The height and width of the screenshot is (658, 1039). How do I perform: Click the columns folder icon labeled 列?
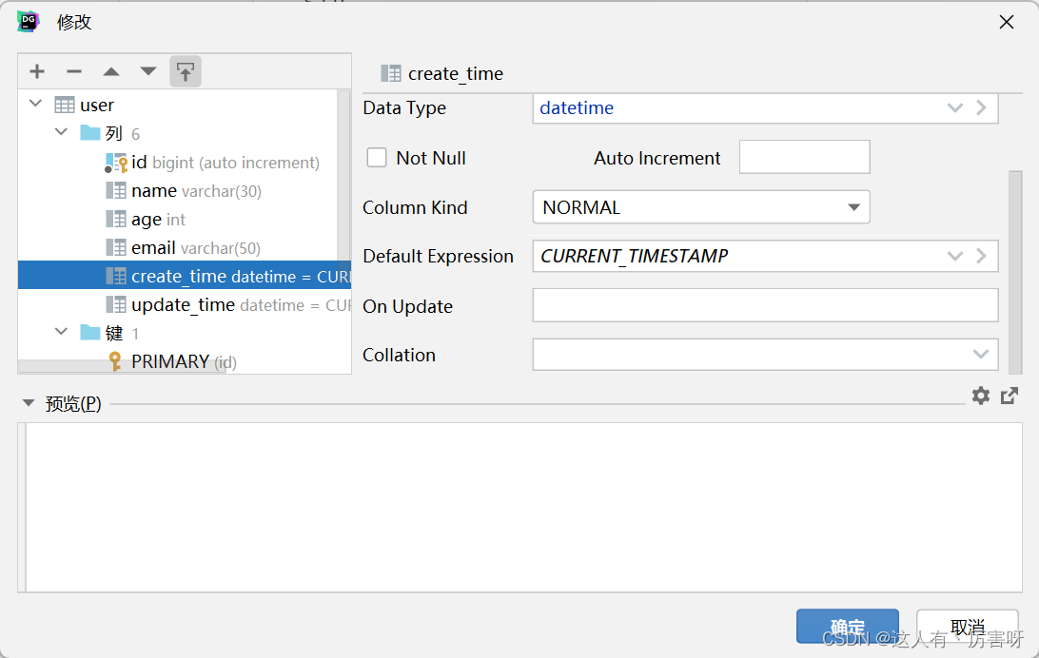(x=90, y=133)
